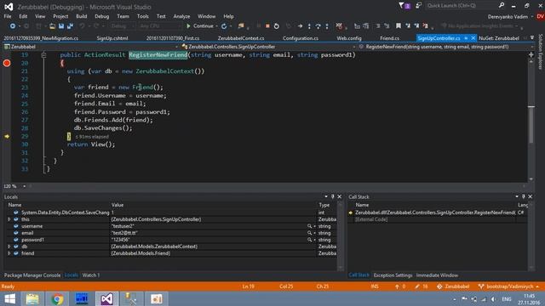Toggle bookmark using the bookmark toolbar icon
Screen dimensions: 545x306
[399, 26]
